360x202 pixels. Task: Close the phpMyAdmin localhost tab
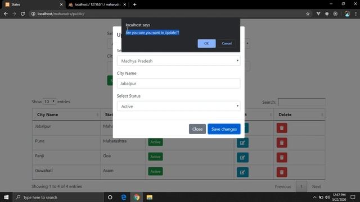point(125,4)
